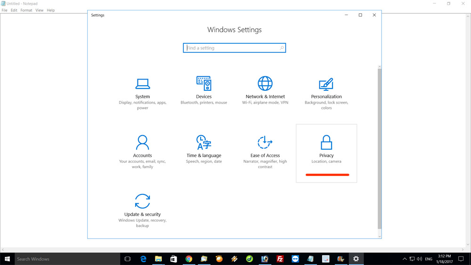
Task: Click the Settings window vertical scrollbar thumb
Action: coord(379,149)
